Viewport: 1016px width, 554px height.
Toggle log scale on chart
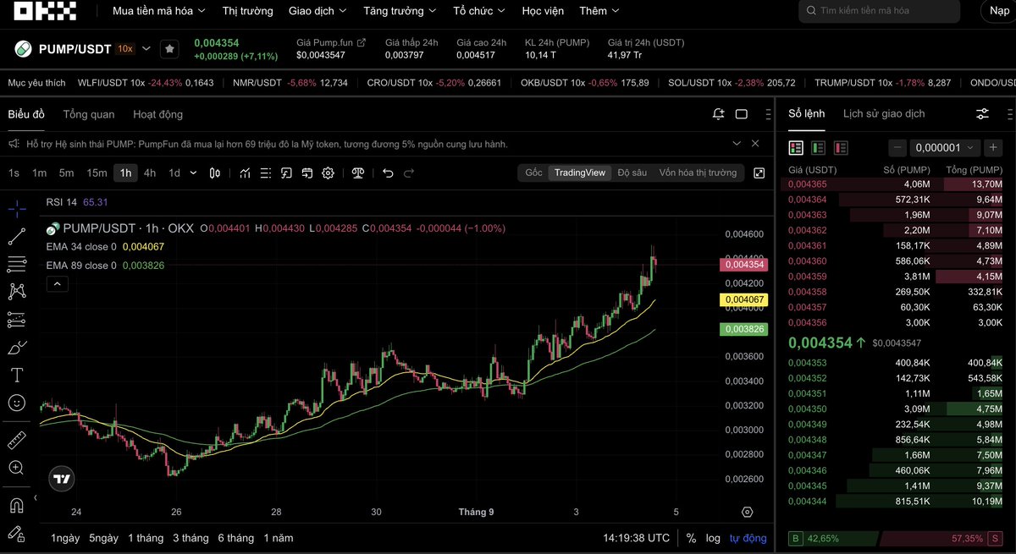pos(713,538)
